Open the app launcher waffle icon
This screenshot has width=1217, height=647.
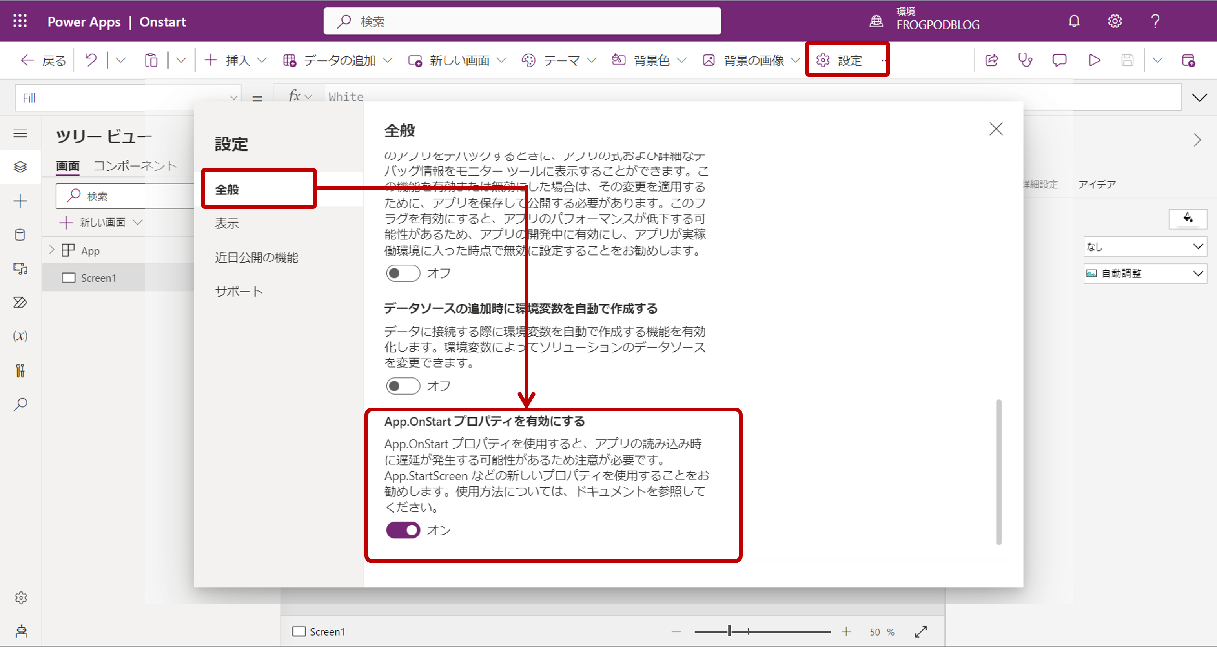[20, 21]
